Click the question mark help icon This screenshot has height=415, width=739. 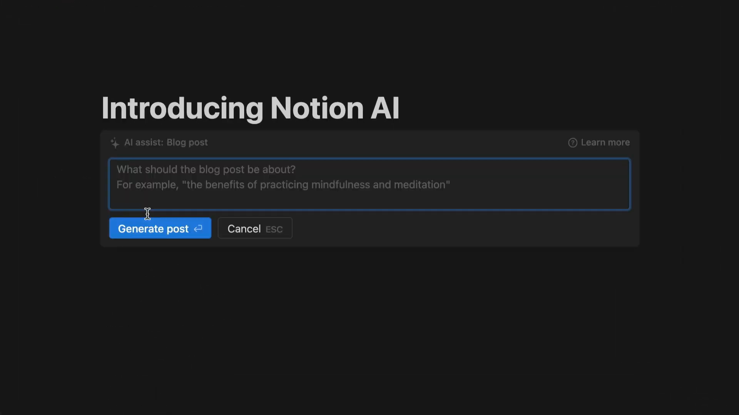coord(572,143)
